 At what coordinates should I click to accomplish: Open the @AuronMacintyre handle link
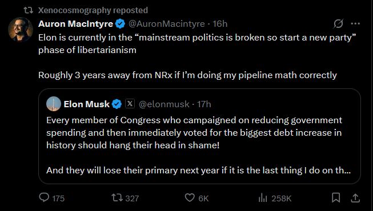pyautogui.click(x=167, y=24)
